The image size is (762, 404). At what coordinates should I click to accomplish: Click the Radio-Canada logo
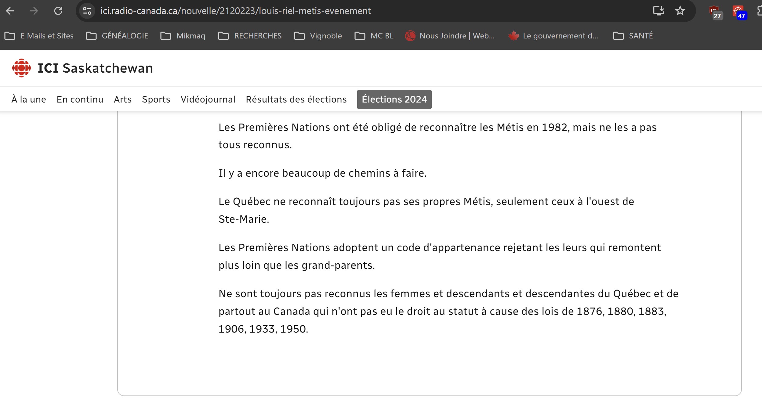pyautogui.click(x=21, y=68)
